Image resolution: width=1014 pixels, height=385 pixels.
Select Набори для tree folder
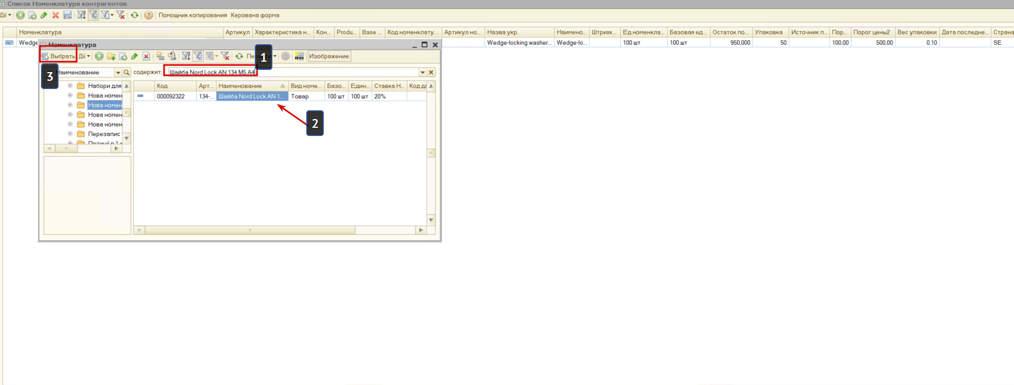[x=104, y=86]
